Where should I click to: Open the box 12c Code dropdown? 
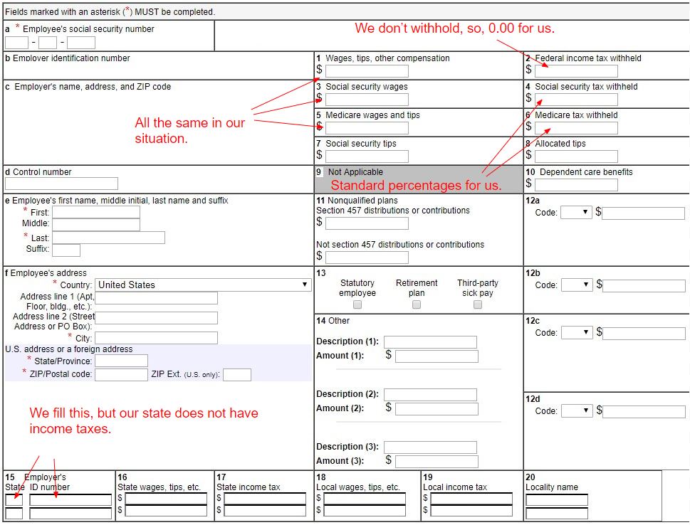[x=577, y=332]
